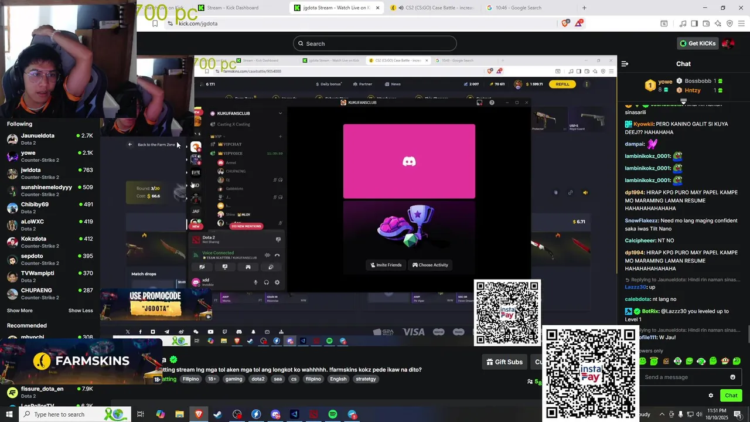
Task: Open the browser sidebar panel icon
Action: point(694,23)
